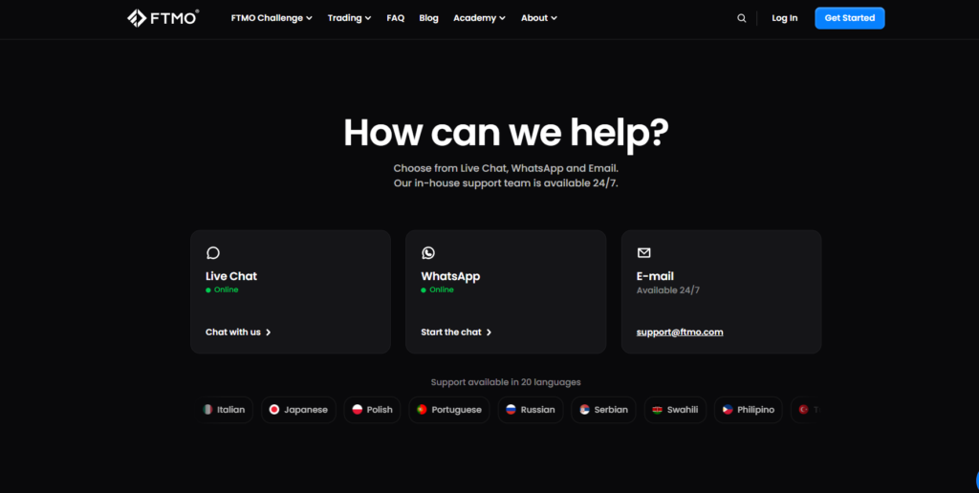The width and height of the screenshot is (979, 493).
Task: Open the Academy dropdown menu
Action: [479, 18]
